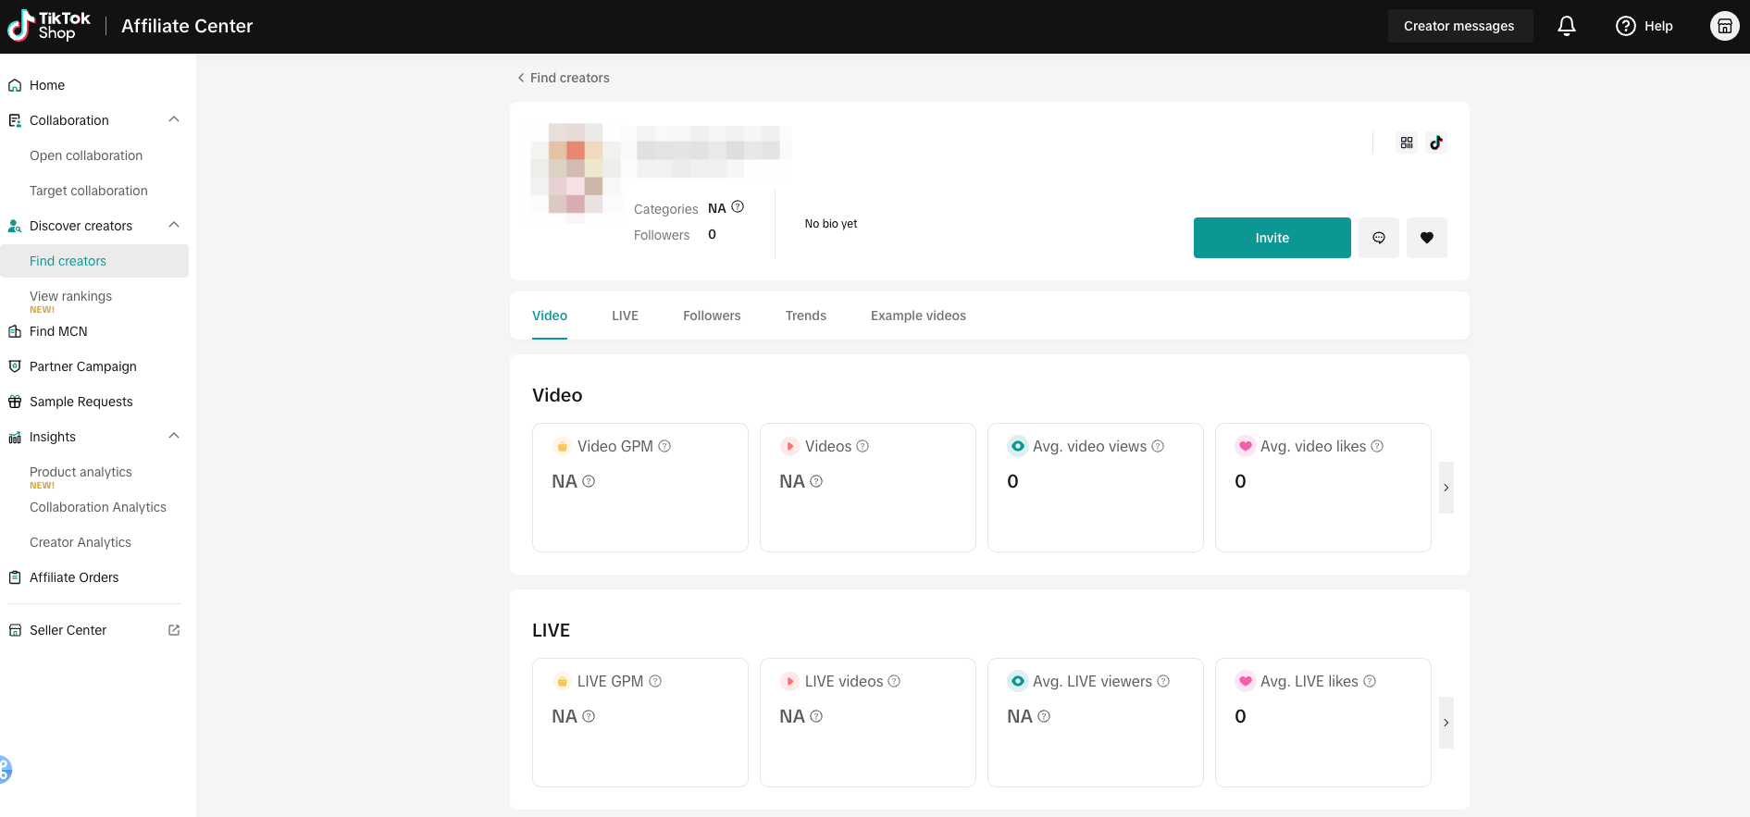1750x817 pixels.
Task: Open the creator's TikTok profile icon
Action: tap(1436, 142)
